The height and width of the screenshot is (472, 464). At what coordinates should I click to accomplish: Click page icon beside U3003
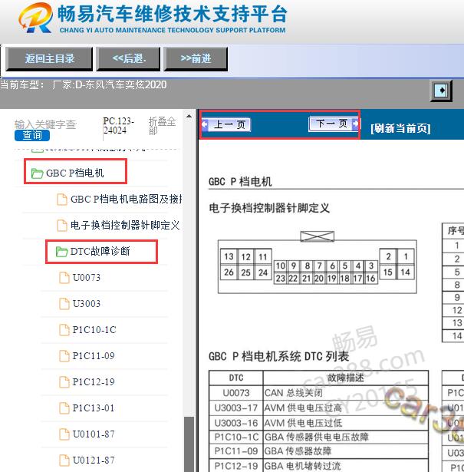point(64,304)
